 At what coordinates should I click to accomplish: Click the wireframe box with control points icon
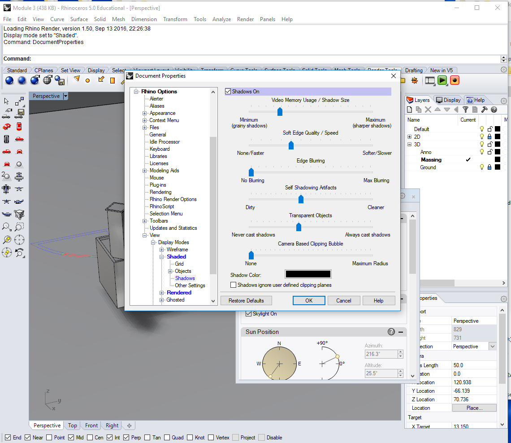[19, 215]
